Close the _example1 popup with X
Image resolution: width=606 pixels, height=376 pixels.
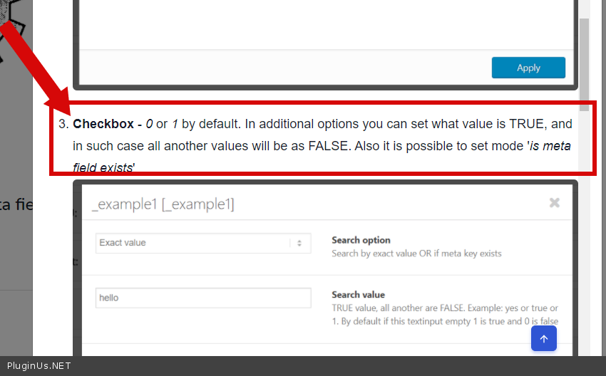[554, 203]
